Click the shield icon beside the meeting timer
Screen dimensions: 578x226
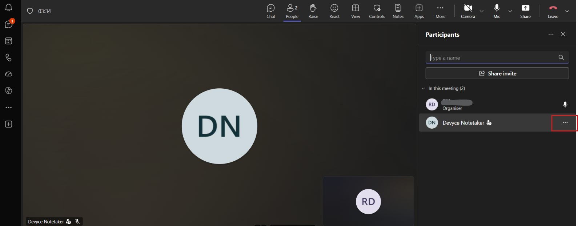point(30,11)
